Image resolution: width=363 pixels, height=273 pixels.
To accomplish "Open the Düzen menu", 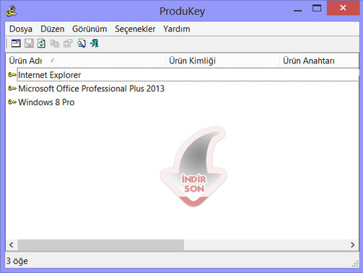I will [53, 29].
